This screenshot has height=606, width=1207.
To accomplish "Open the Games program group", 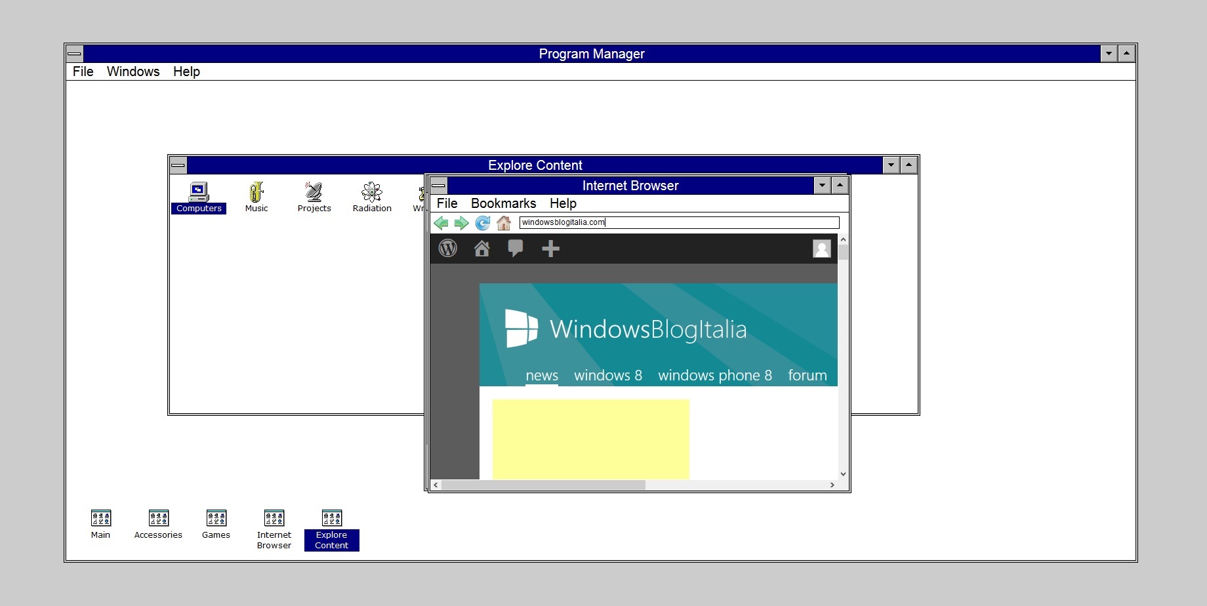I will [216, 524].
